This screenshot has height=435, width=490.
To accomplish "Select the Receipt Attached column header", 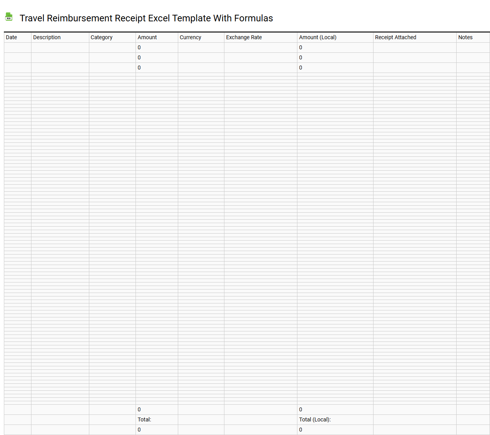I will tap(395, 37).
